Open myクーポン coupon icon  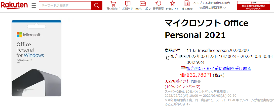[x=143, y=6]
